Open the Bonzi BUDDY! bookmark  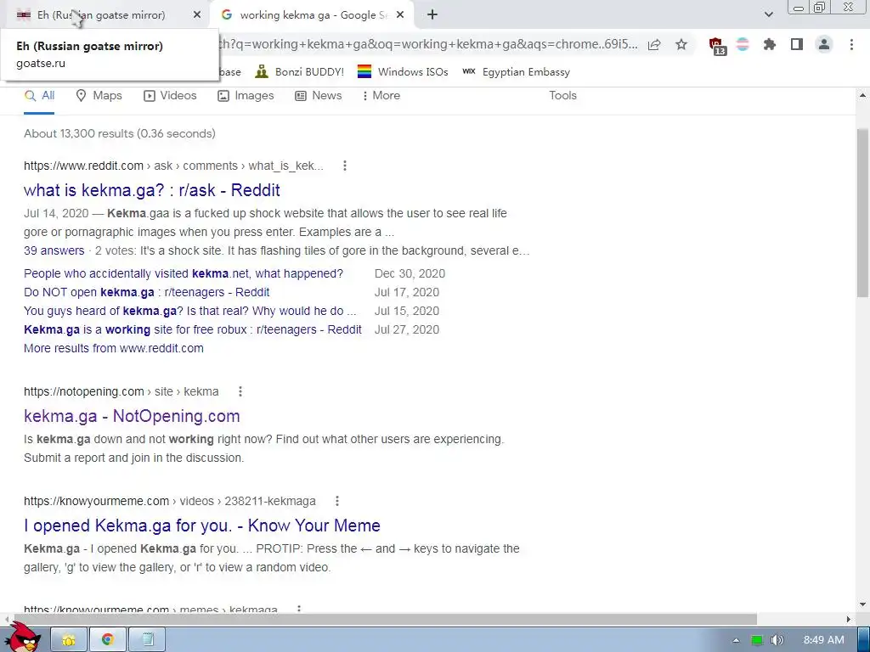pyautogui.click(x=300, y=72)
